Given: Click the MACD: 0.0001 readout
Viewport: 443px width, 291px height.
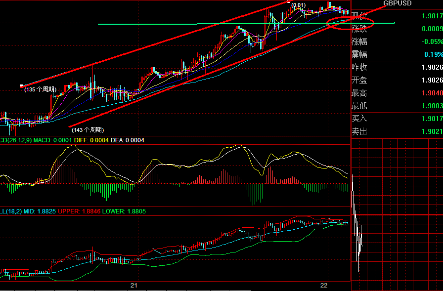Looking at the screenshot, I should pyautogui.click(x=53, y=140).
